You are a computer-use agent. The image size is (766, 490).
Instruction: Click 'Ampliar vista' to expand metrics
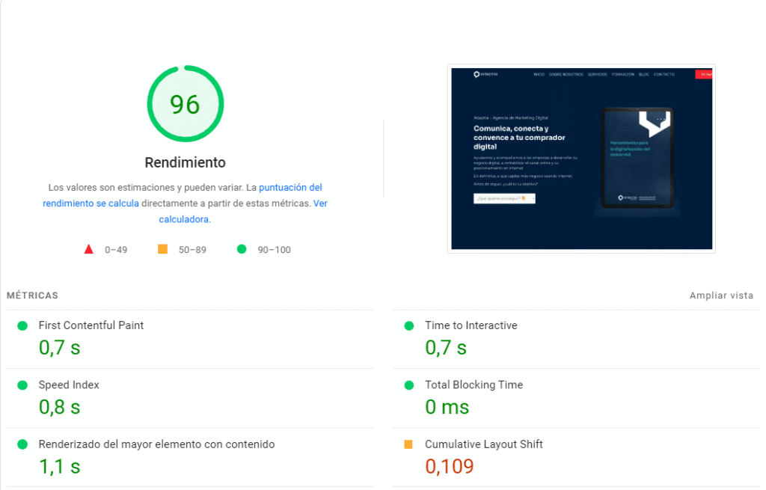pos(721,295)
